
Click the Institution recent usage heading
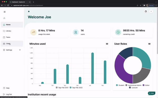tap(42, 95)
